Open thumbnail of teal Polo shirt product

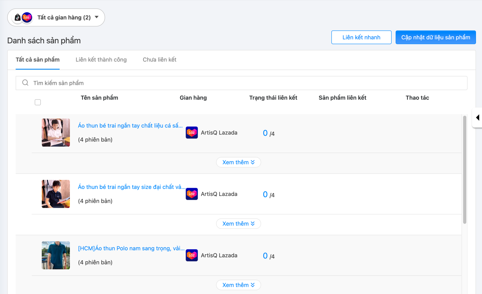56,255
